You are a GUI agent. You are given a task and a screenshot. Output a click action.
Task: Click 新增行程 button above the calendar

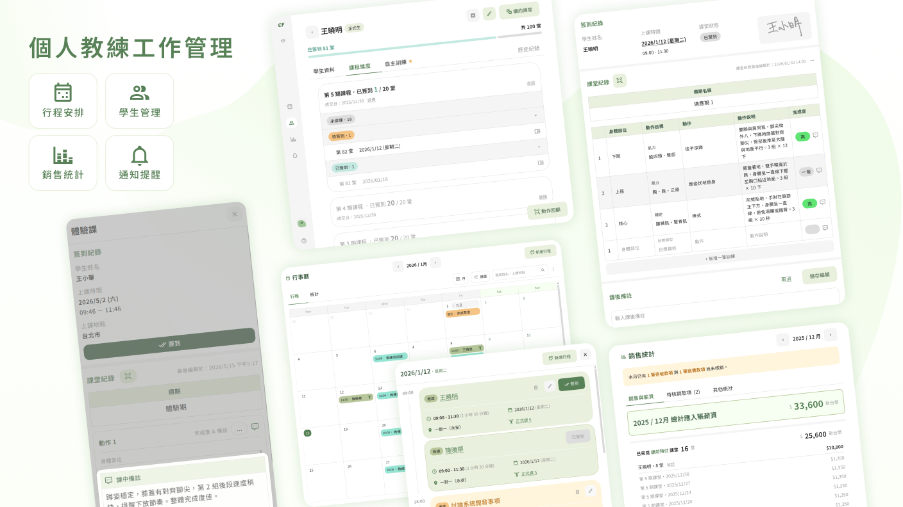pos(540,252)
